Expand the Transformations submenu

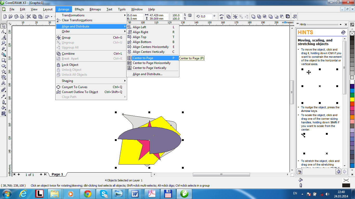(91, 15)
